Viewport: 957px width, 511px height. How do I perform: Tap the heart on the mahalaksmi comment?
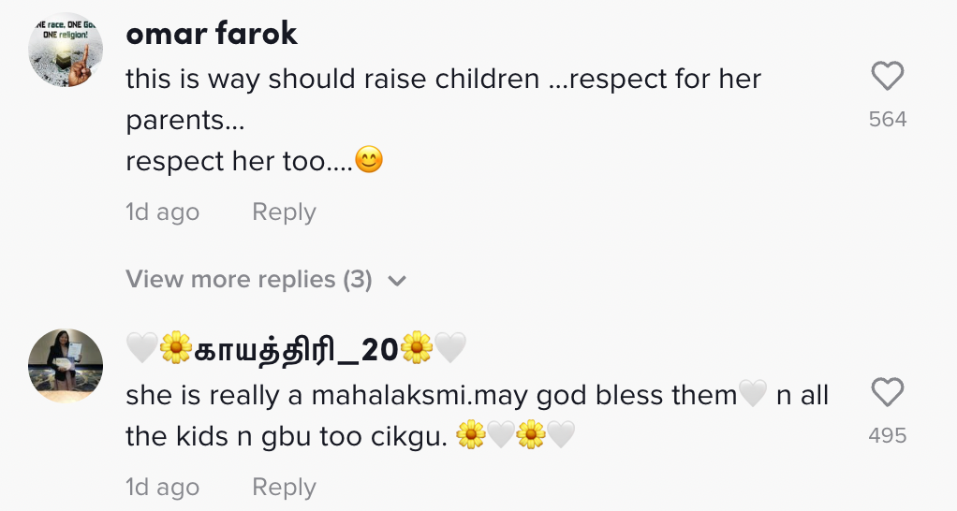coord(887,393)
